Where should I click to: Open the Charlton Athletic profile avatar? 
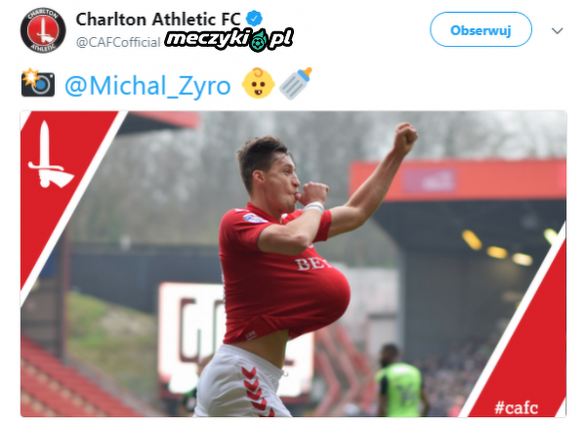point(43,30)
